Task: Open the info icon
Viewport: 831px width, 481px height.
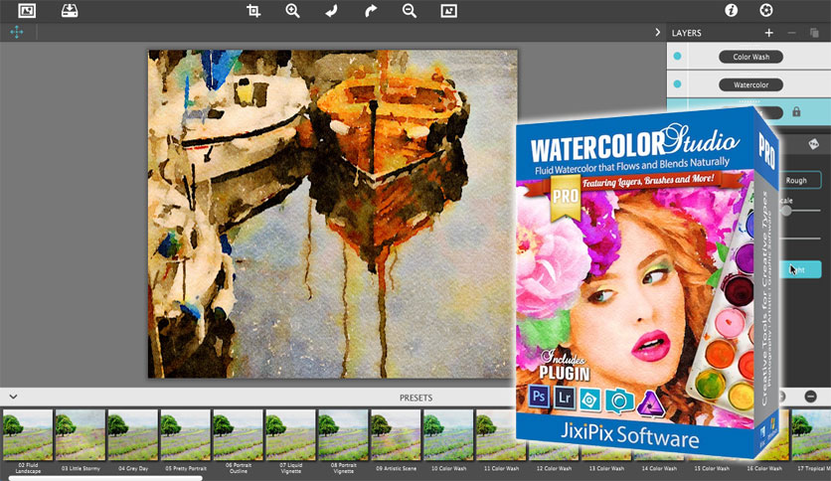Action: click(731, 10)
